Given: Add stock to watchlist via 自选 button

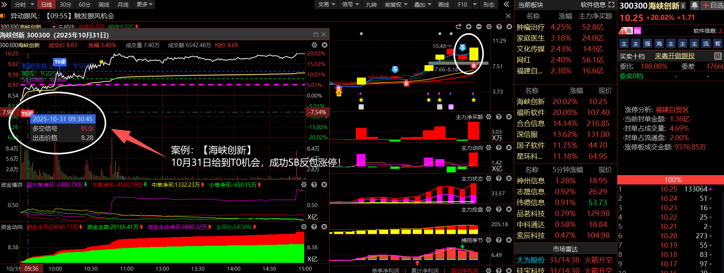Looking at the screenshot, I should (x=713, y=5).
